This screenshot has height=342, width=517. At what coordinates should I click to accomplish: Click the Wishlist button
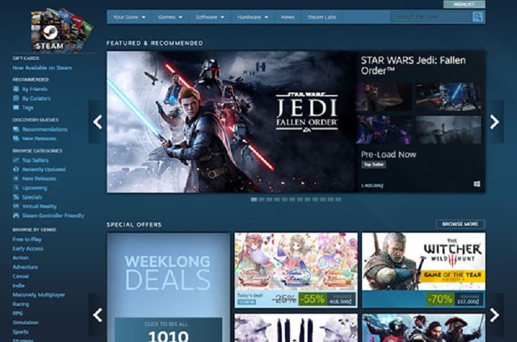coord(464,5)
